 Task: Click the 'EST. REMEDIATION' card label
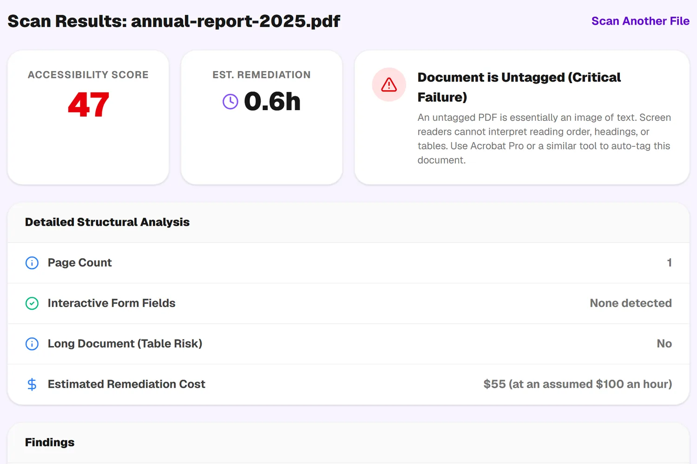click(262, 75)
